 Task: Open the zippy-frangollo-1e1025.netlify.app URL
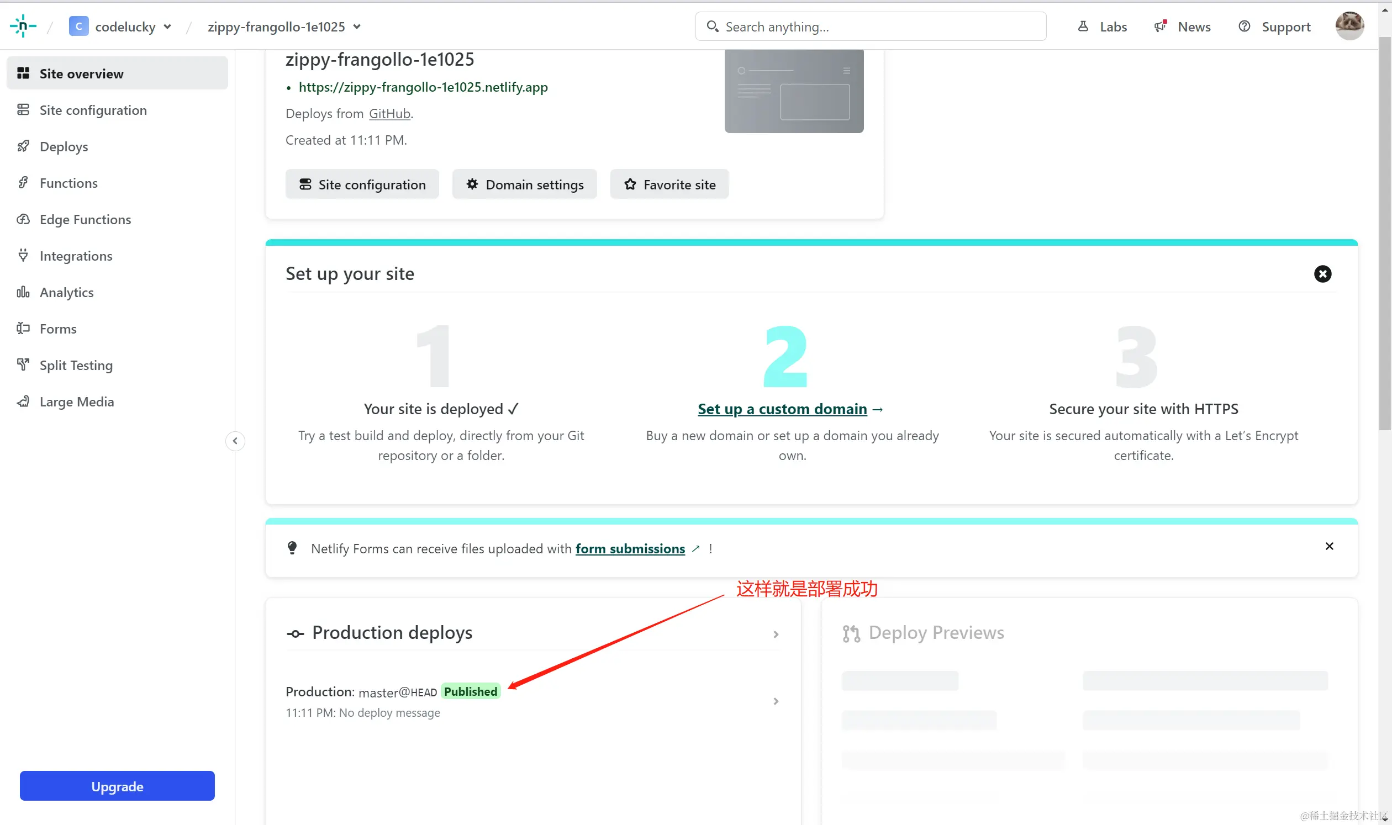423,87
